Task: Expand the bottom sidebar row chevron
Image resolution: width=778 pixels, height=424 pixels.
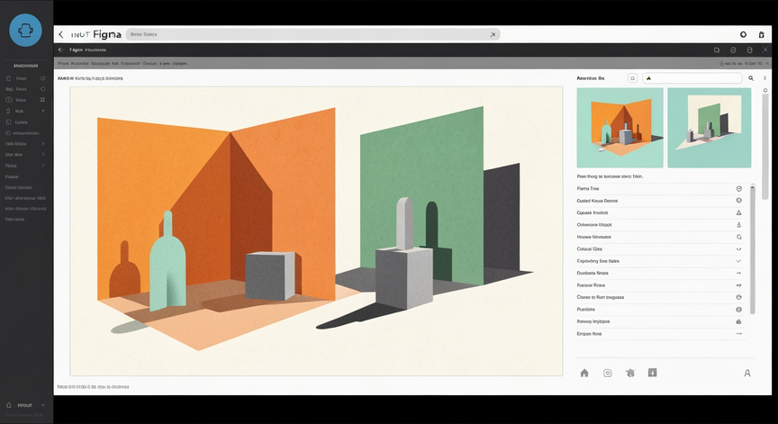Action: pos(43,405)
